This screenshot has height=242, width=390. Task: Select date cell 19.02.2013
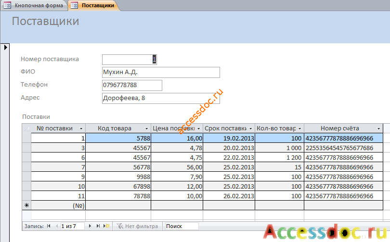pos(229,138)
